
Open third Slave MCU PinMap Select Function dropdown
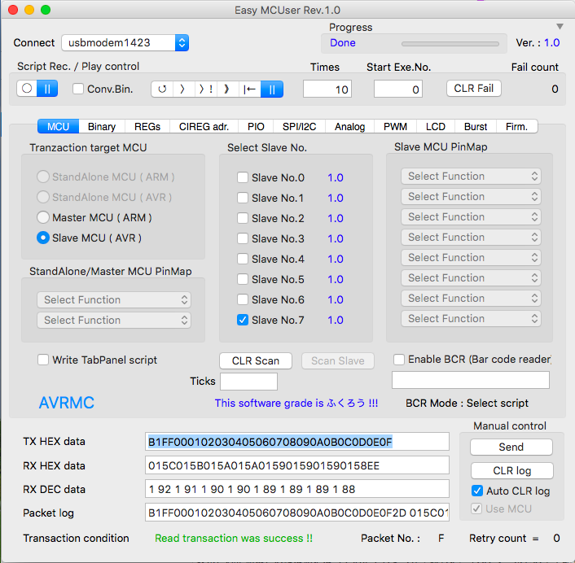tap(471, 217)
